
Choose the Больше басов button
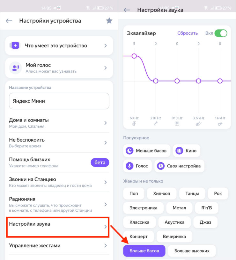pyautogui.click(x=144, y=251)
